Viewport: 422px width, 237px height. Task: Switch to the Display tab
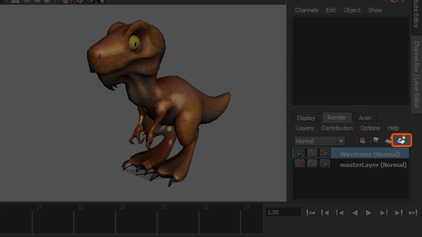click(306, 118)
